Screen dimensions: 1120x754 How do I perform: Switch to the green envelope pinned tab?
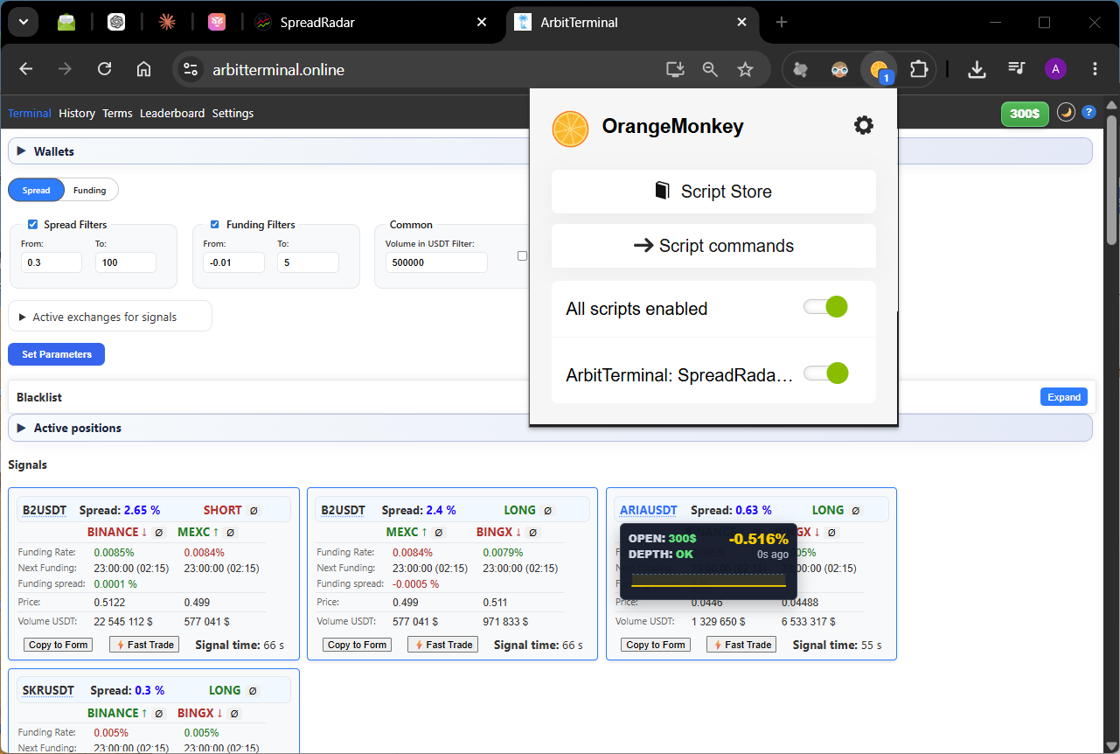point(66,23)
